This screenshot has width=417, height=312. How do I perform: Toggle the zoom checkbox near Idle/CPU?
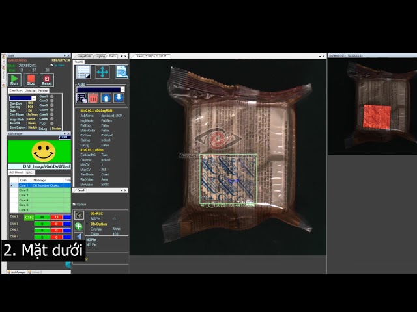click(x=52, y=65)
